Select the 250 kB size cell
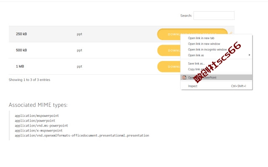 pyautogui.click(x=21, y=34)
